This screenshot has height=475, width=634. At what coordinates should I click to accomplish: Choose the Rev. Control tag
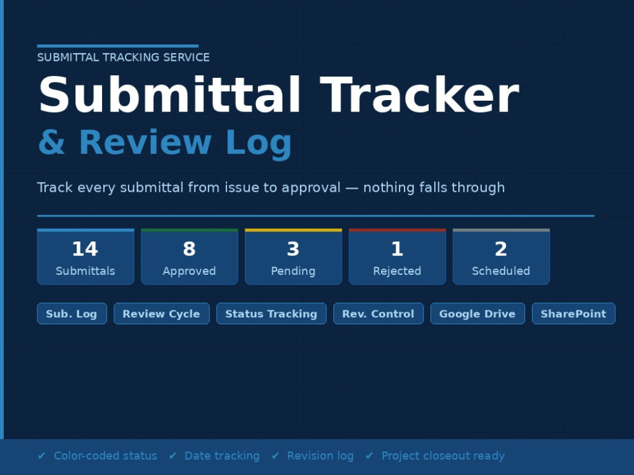[378, 313]
